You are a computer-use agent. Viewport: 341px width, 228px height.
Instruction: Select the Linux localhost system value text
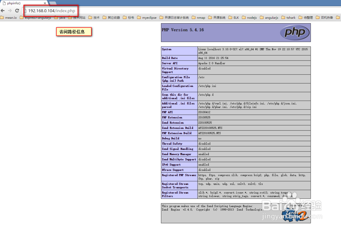click(253, 51)
